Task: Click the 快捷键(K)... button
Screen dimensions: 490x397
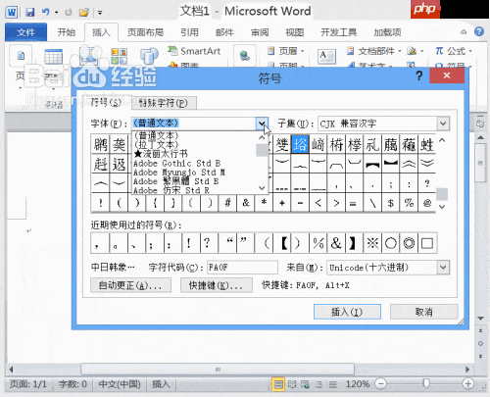Action: (217, 285)
